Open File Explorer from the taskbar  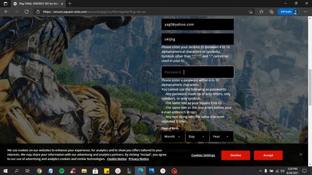click(x=84, y=171)
